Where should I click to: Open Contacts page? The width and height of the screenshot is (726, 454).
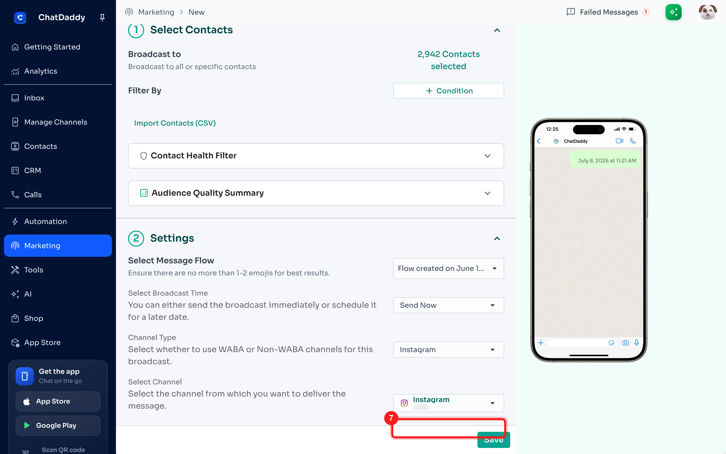[58, 146]
